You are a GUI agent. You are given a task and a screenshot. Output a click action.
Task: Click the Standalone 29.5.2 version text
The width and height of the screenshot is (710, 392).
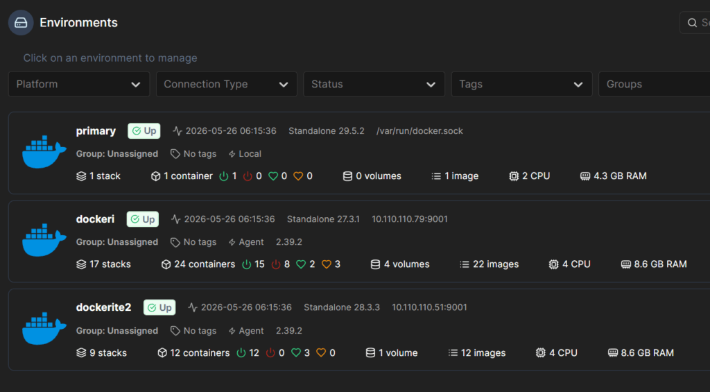(x=327, y=131)
